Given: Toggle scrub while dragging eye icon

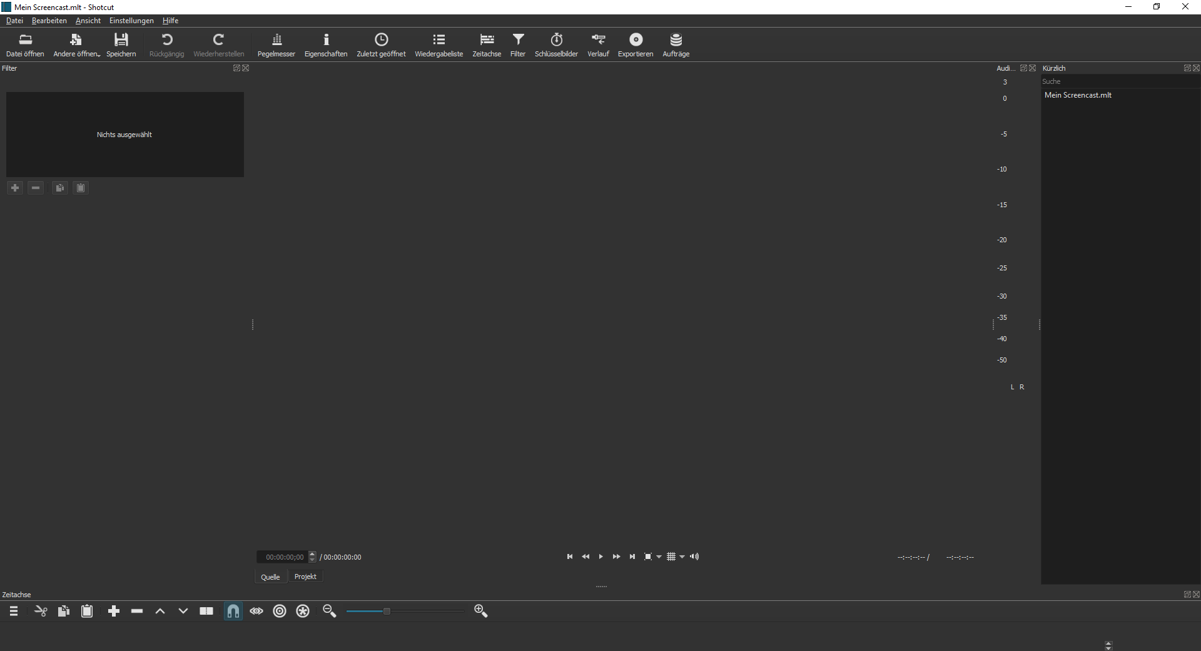Looking at the screenshot, I should (256, 612).
